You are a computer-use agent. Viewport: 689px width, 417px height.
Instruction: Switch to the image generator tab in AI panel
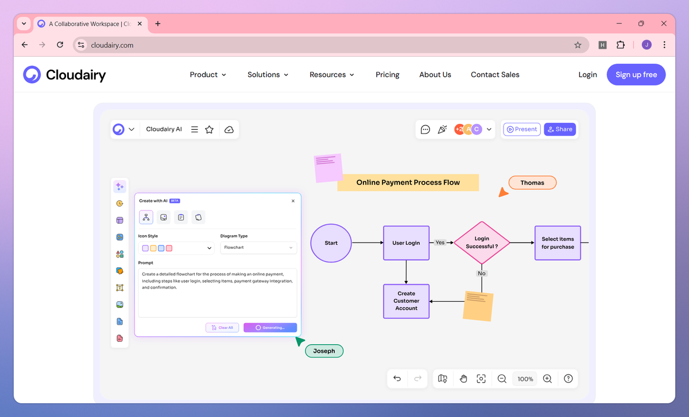click(x=164, y=217)
